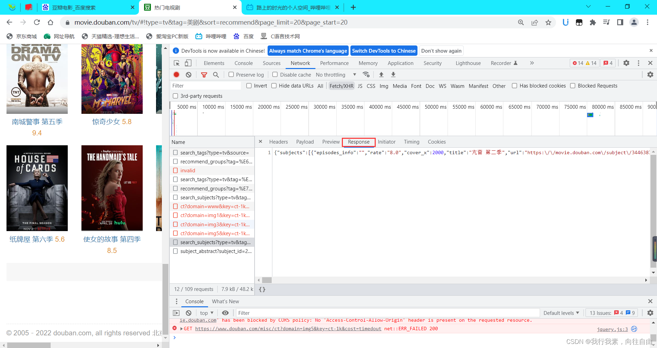Open the Timing tab of request
This screenshot has height=348, width=657.
411,142
